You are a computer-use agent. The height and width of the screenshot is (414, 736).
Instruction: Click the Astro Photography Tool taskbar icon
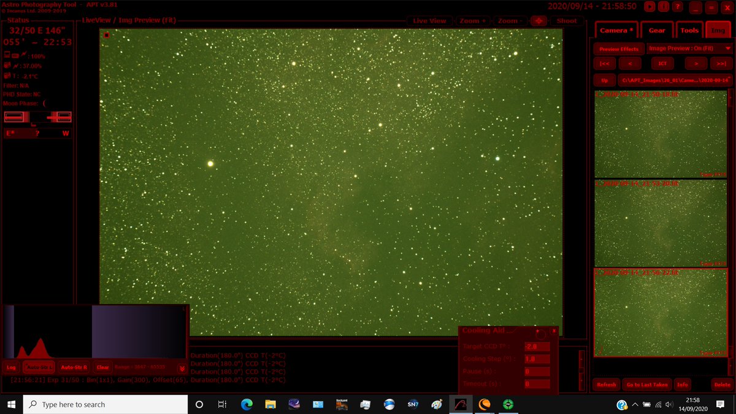click(x=460, y=404)
